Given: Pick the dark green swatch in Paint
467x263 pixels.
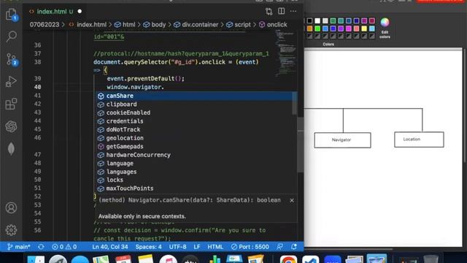Looking at the screenshot, I should point(333,20).
